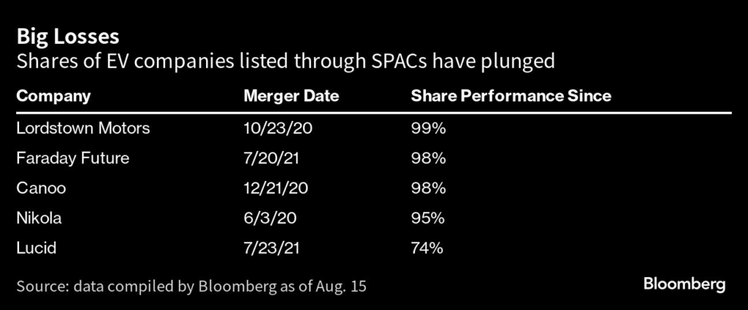Image resolution: width=748 pixels, height=310 pixels.
Task: Click the Bloomberg logo
Action: 684,284
